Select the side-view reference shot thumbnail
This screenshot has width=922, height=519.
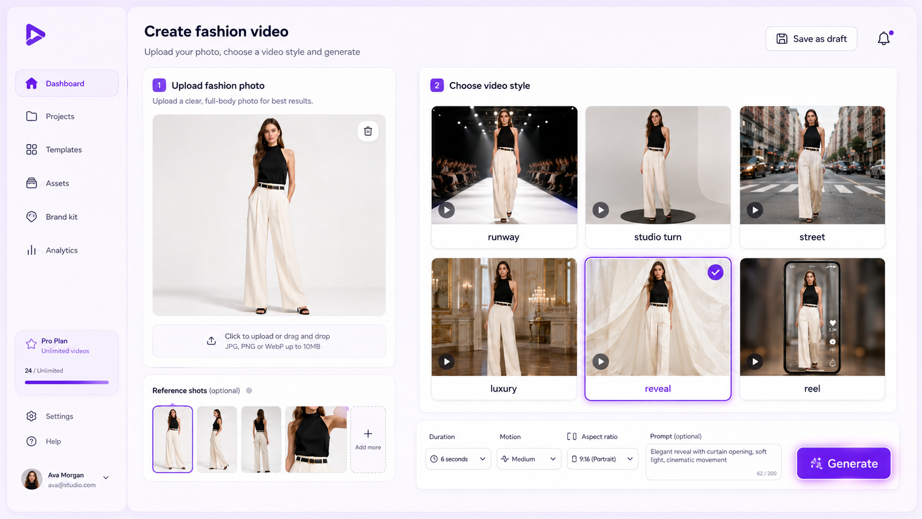click(x=217, y=440)
